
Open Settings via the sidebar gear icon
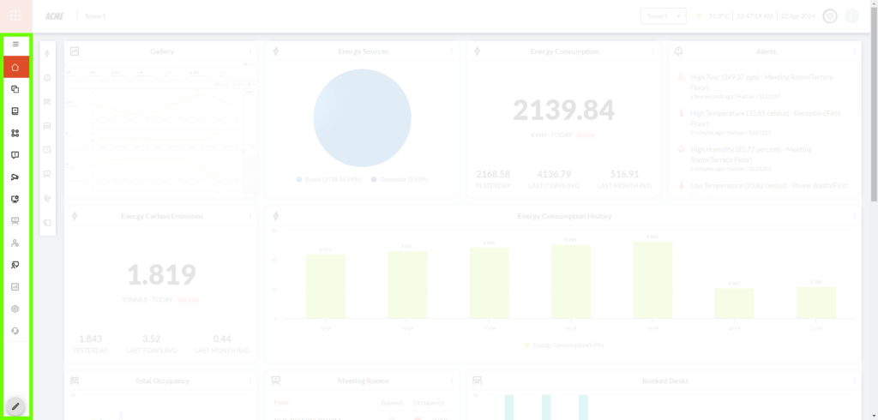15,309
